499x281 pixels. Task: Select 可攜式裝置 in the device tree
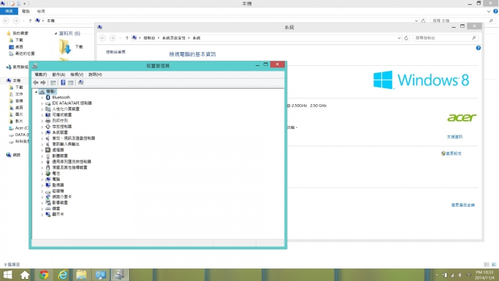pyautogui.click(x=62, y=114)
